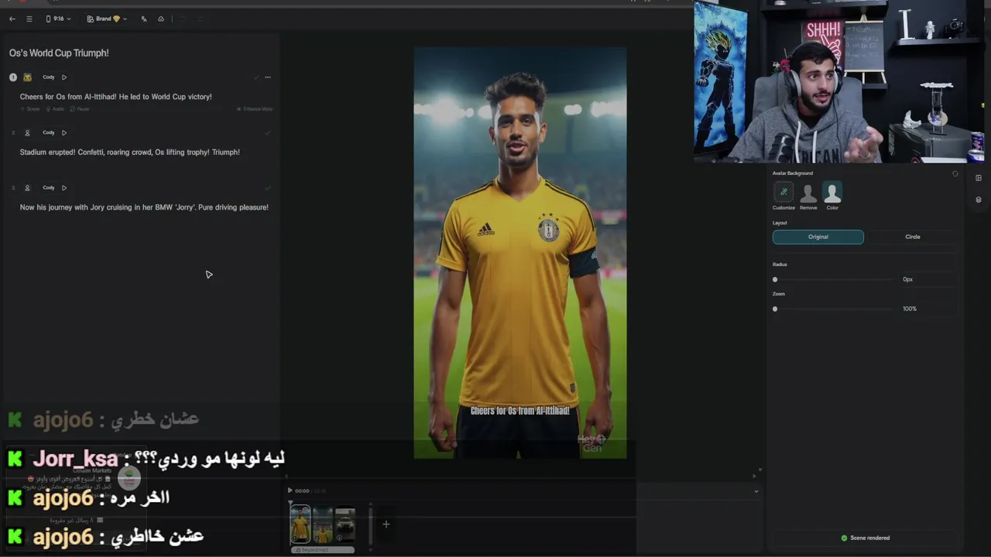The height and width of the screenshot is (557, 991).
Task: Click the checkmark icon on scene 1
Action: click(x=256, y=77)
